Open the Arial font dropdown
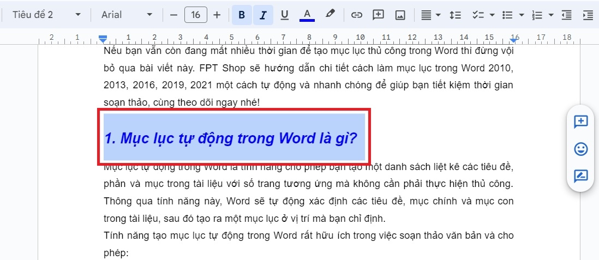The image size is (599, 260). 127,15
